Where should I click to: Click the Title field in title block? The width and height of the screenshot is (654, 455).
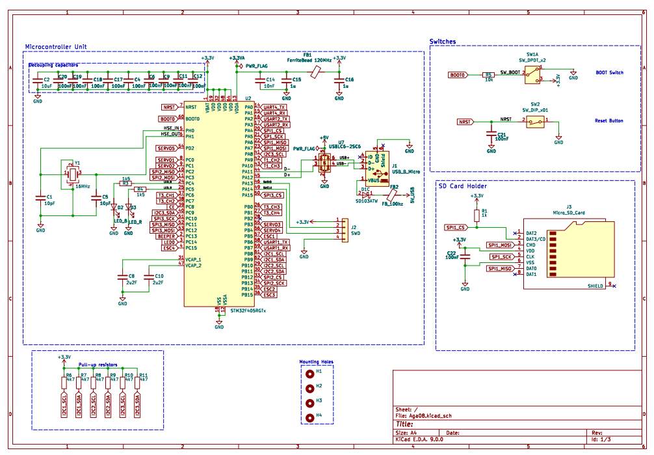coord(413,422)
